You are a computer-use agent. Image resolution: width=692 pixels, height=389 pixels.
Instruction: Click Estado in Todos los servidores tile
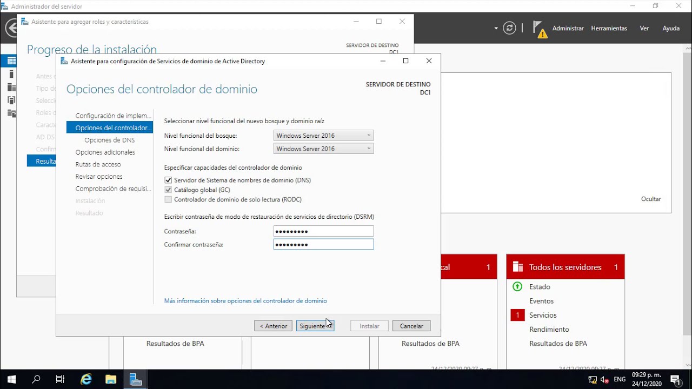point(540,287)
